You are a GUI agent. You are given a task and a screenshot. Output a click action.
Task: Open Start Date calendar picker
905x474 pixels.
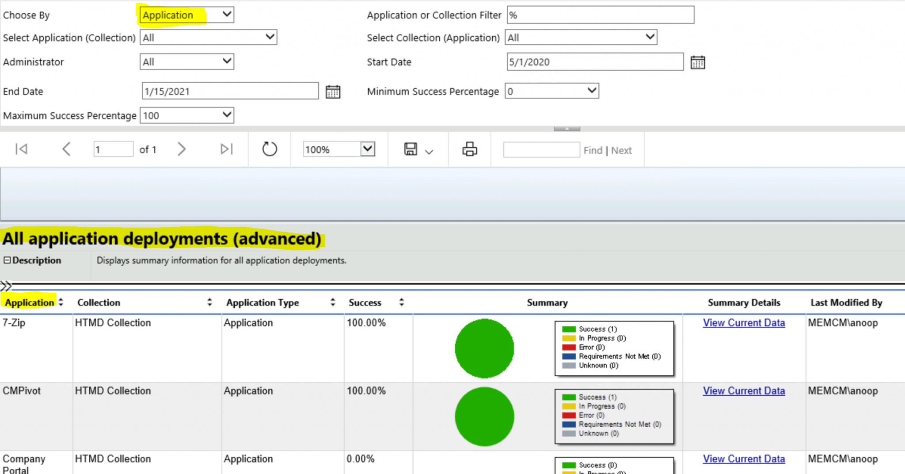tap(698, 62)
